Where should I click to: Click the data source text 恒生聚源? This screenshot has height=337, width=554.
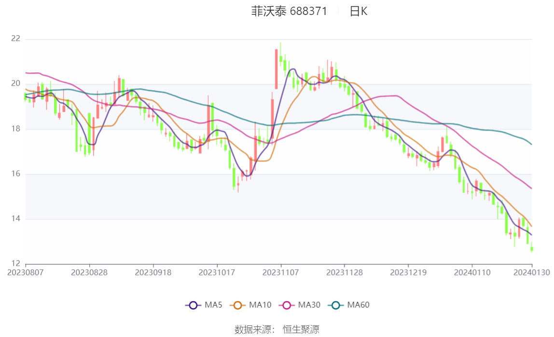point(301,330)
